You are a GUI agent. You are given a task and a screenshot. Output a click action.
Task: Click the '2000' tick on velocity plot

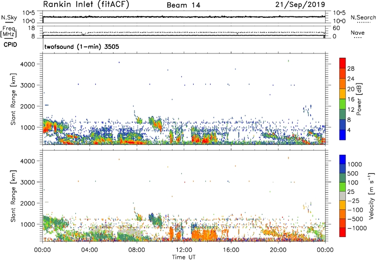point(28,203)
